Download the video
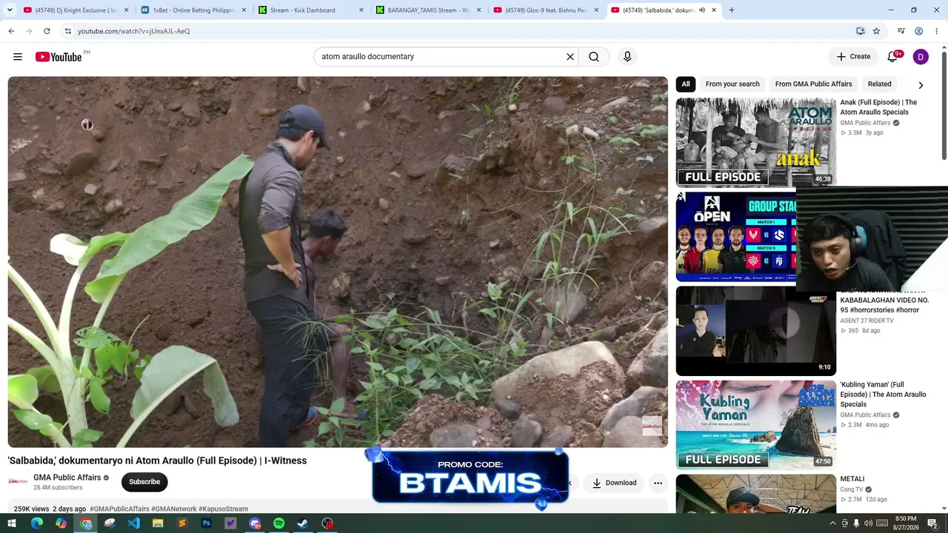948x533 pixels. point(614,483)
